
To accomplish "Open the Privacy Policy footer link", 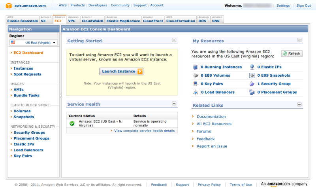I will point(209,185).
